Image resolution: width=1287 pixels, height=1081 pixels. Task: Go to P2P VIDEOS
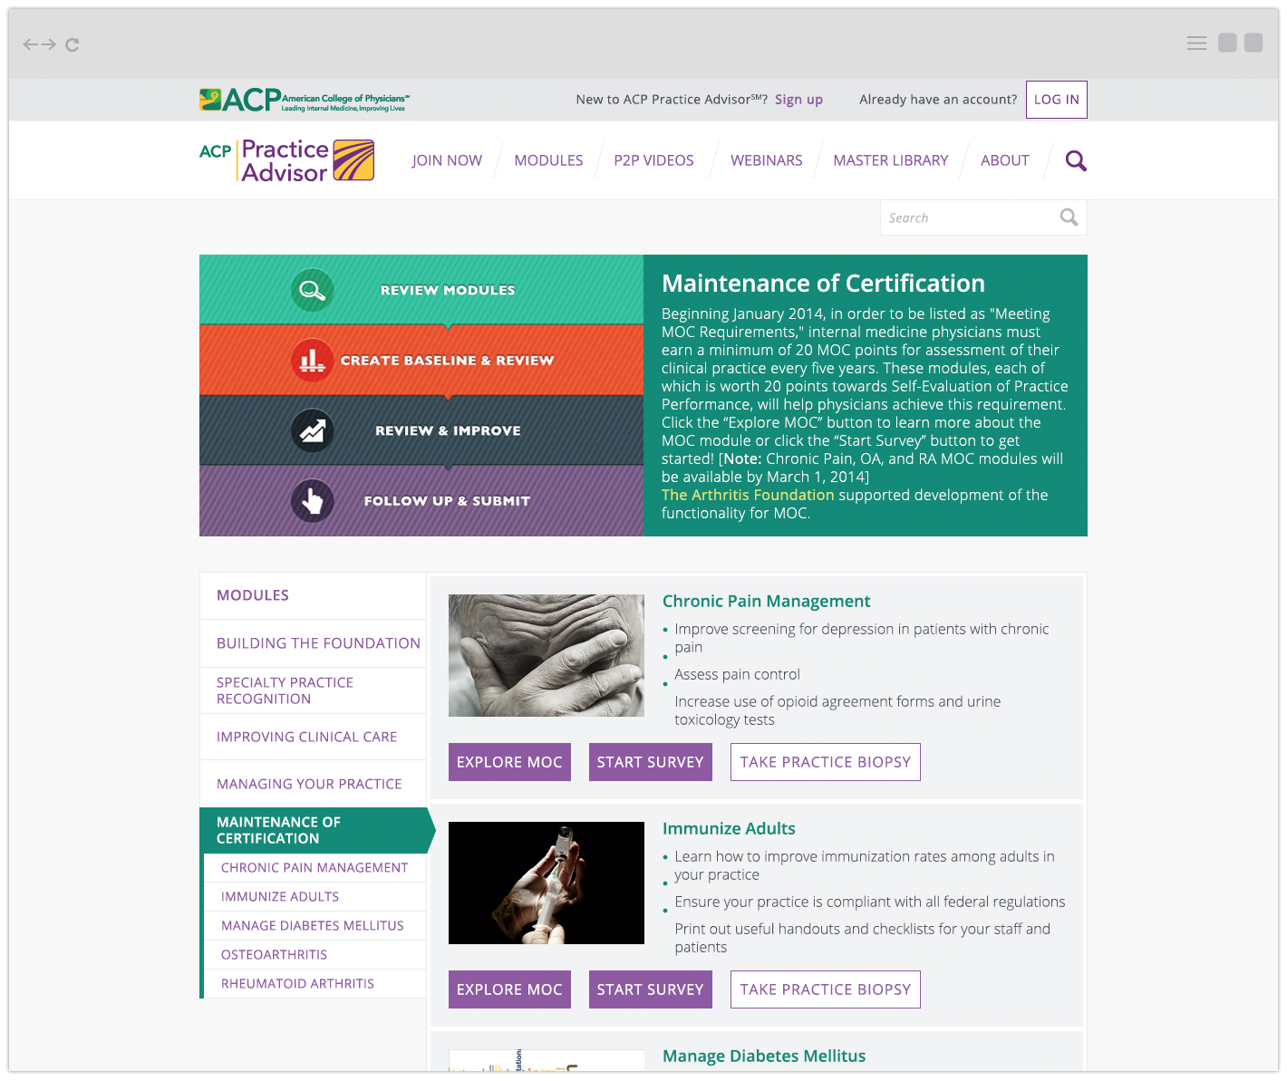[x=653, y=160]
